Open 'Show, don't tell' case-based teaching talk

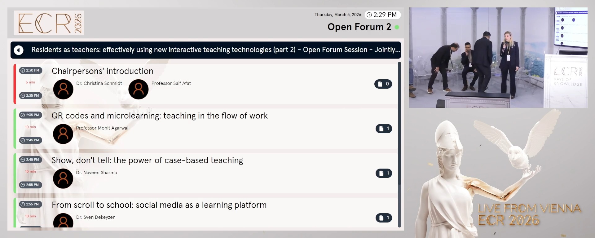point(147,161)
